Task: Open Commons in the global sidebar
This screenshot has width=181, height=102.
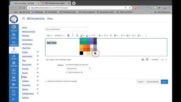Action: (x=14, y=86)
